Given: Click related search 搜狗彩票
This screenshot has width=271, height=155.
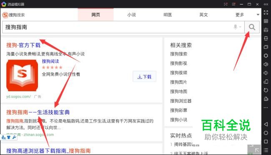Looking at the screenshot, I should tap(178, 110).
